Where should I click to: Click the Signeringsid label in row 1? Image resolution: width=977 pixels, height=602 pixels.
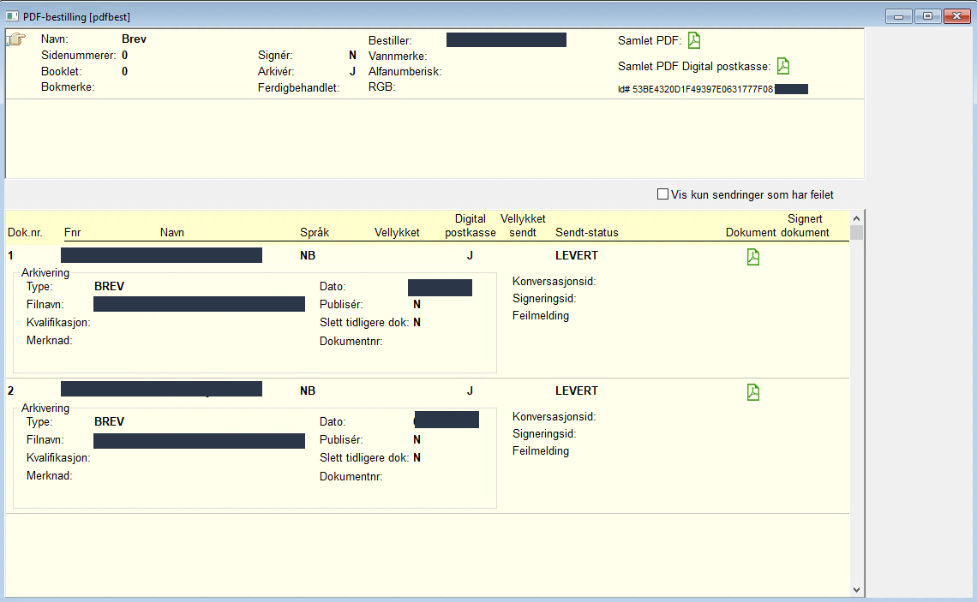(544, 299)
